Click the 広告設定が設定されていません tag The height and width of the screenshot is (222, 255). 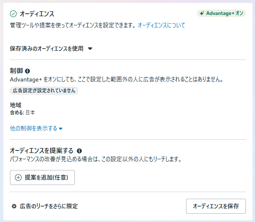tap(44, 90)
